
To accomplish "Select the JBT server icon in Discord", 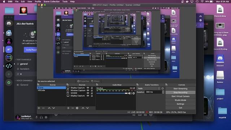I will (x=9, y=49).
